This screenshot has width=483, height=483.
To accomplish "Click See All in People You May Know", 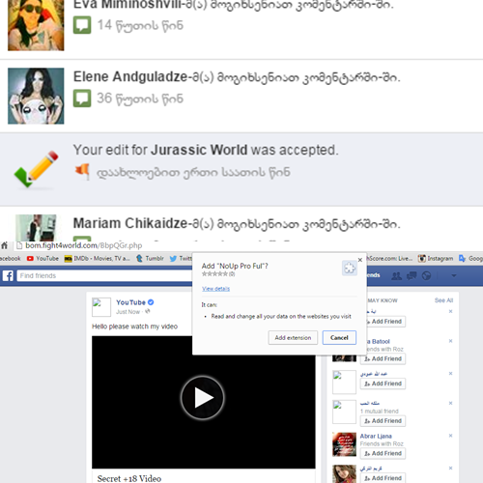I will [443, 300].
